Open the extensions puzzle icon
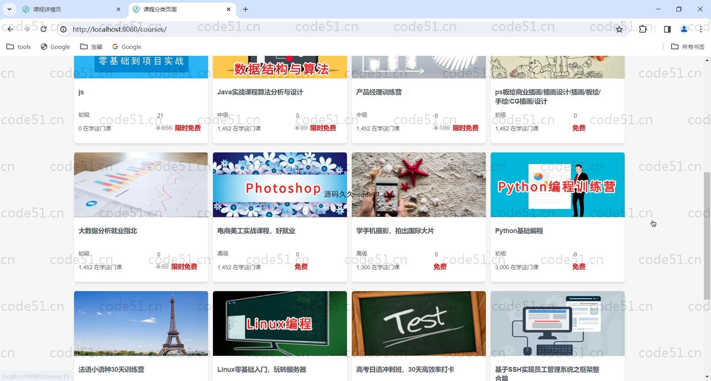Image resolution: width=711 pixels, height=381 pixels. pos(643,29)
